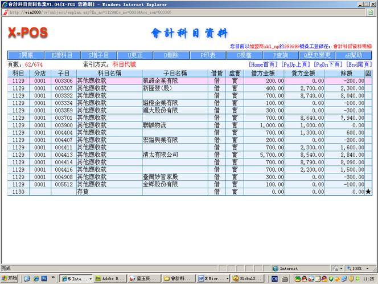Open the zoom level 100% dropdown

point(358,268)
